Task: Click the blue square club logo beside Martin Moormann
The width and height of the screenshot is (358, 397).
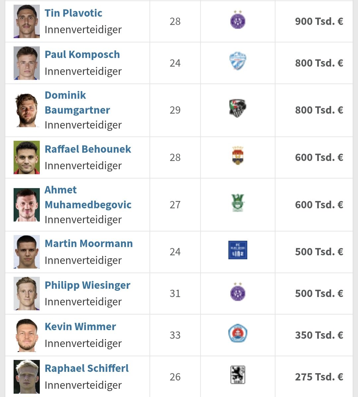Action: (238, 250)
